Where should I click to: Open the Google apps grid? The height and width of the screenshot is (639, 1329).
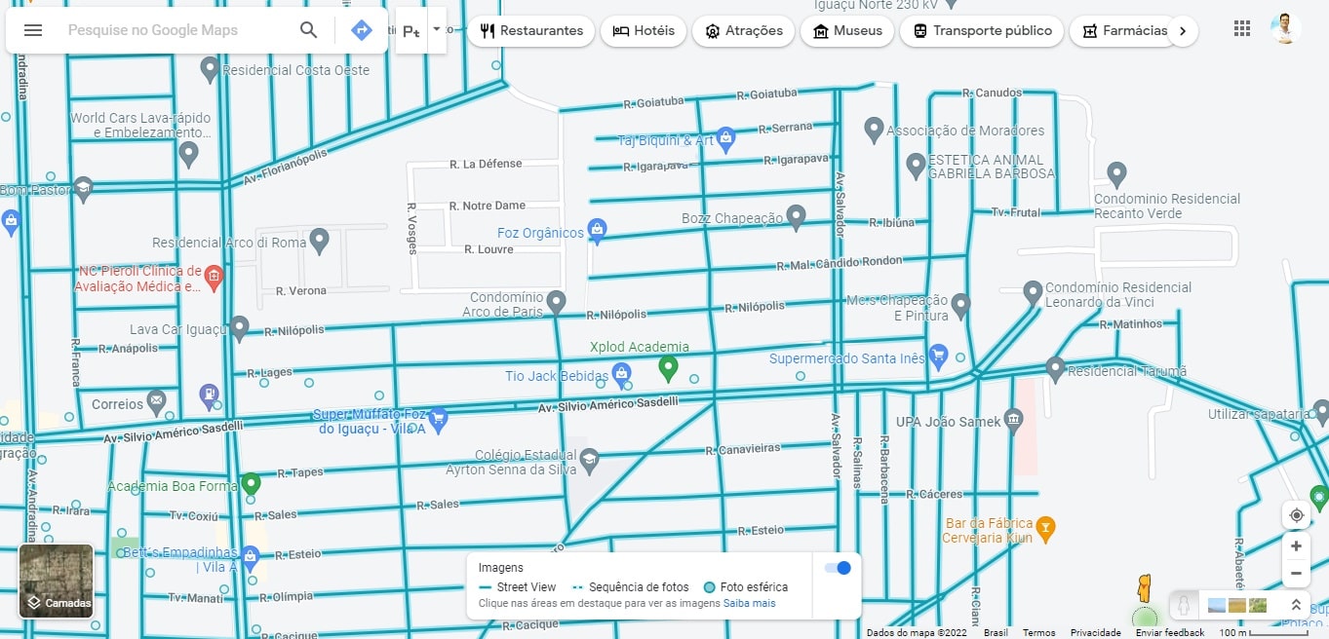(1241, 29)
